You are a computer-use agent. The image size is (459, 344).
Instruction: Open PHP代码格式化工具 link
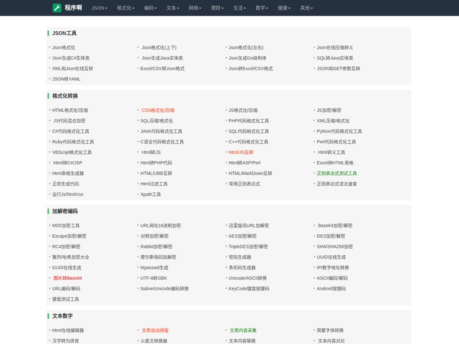click(249, 121)
